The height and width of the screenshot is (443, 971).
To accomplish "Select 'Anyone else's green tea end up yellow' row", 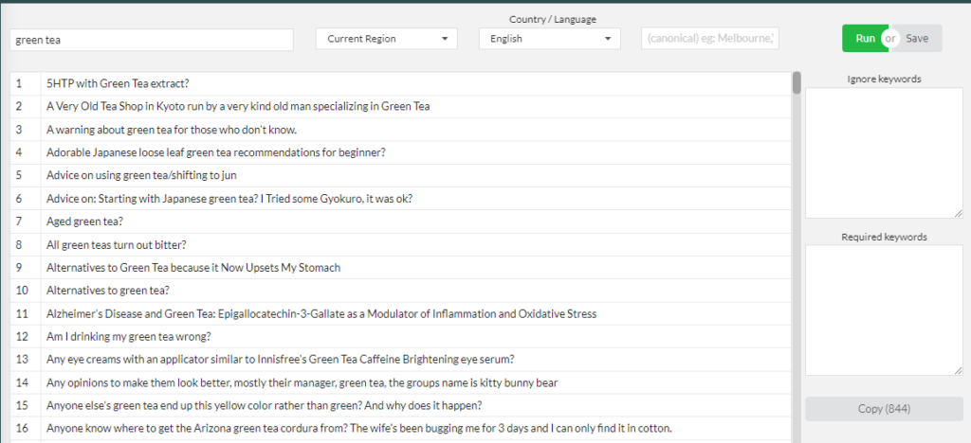I will click(x=401, y=406).
